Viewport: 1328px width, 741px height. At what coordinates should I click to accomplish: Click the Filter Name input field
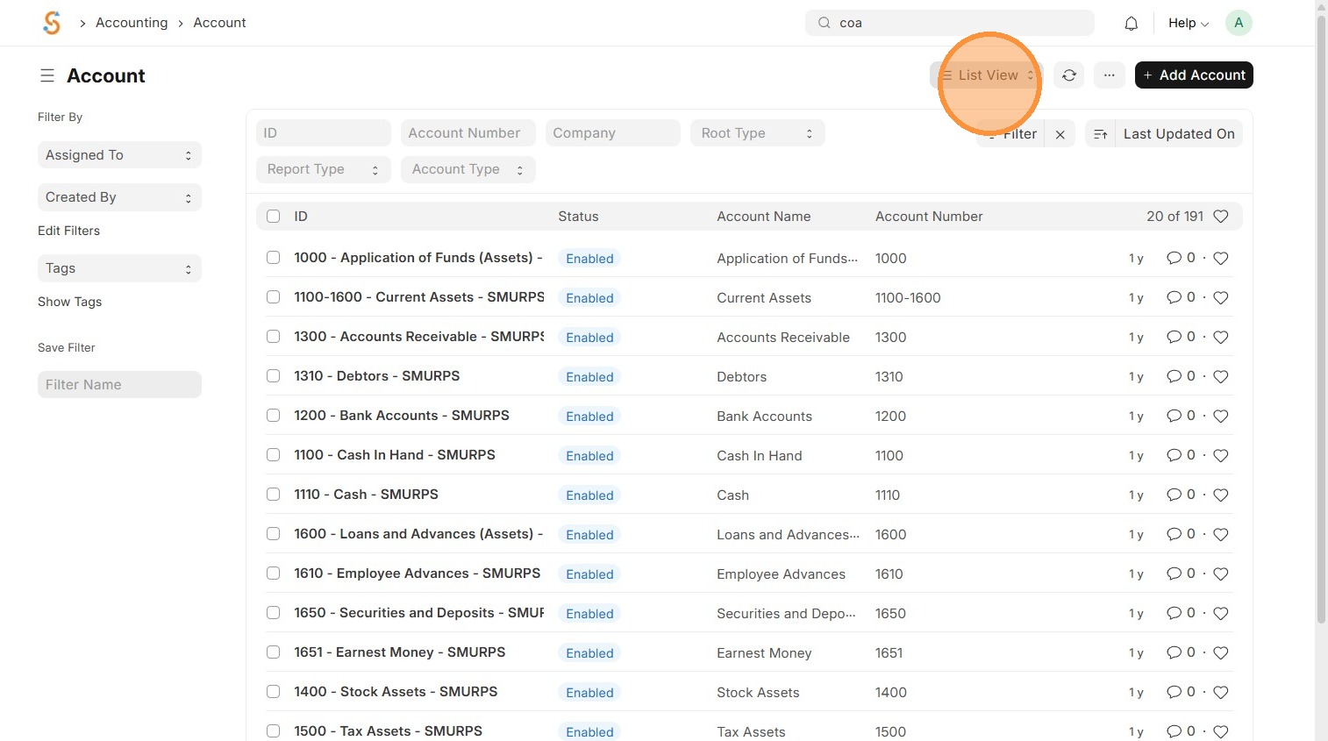(x=119, y=385)
